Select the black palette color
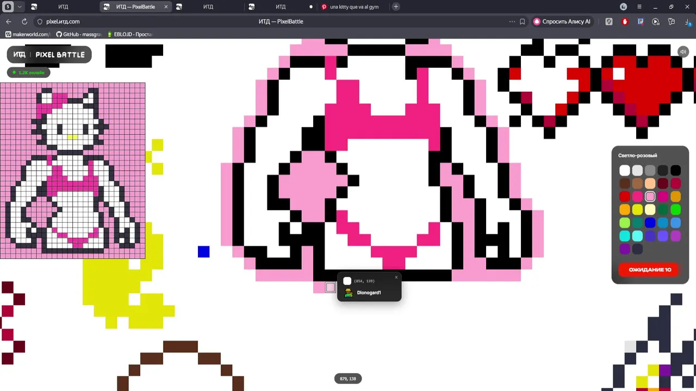696x391 pixels. tap(675, 171)
